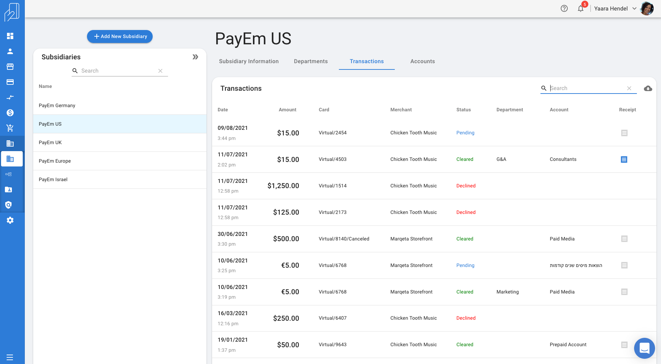The image size is (661, 364).
Task: Open the chat support bubble
Action: pos(644,348)
